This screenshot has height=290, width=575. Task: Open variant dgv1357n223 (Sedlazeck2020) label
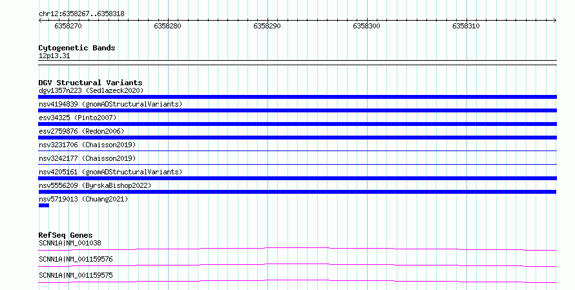pos(91,90)
